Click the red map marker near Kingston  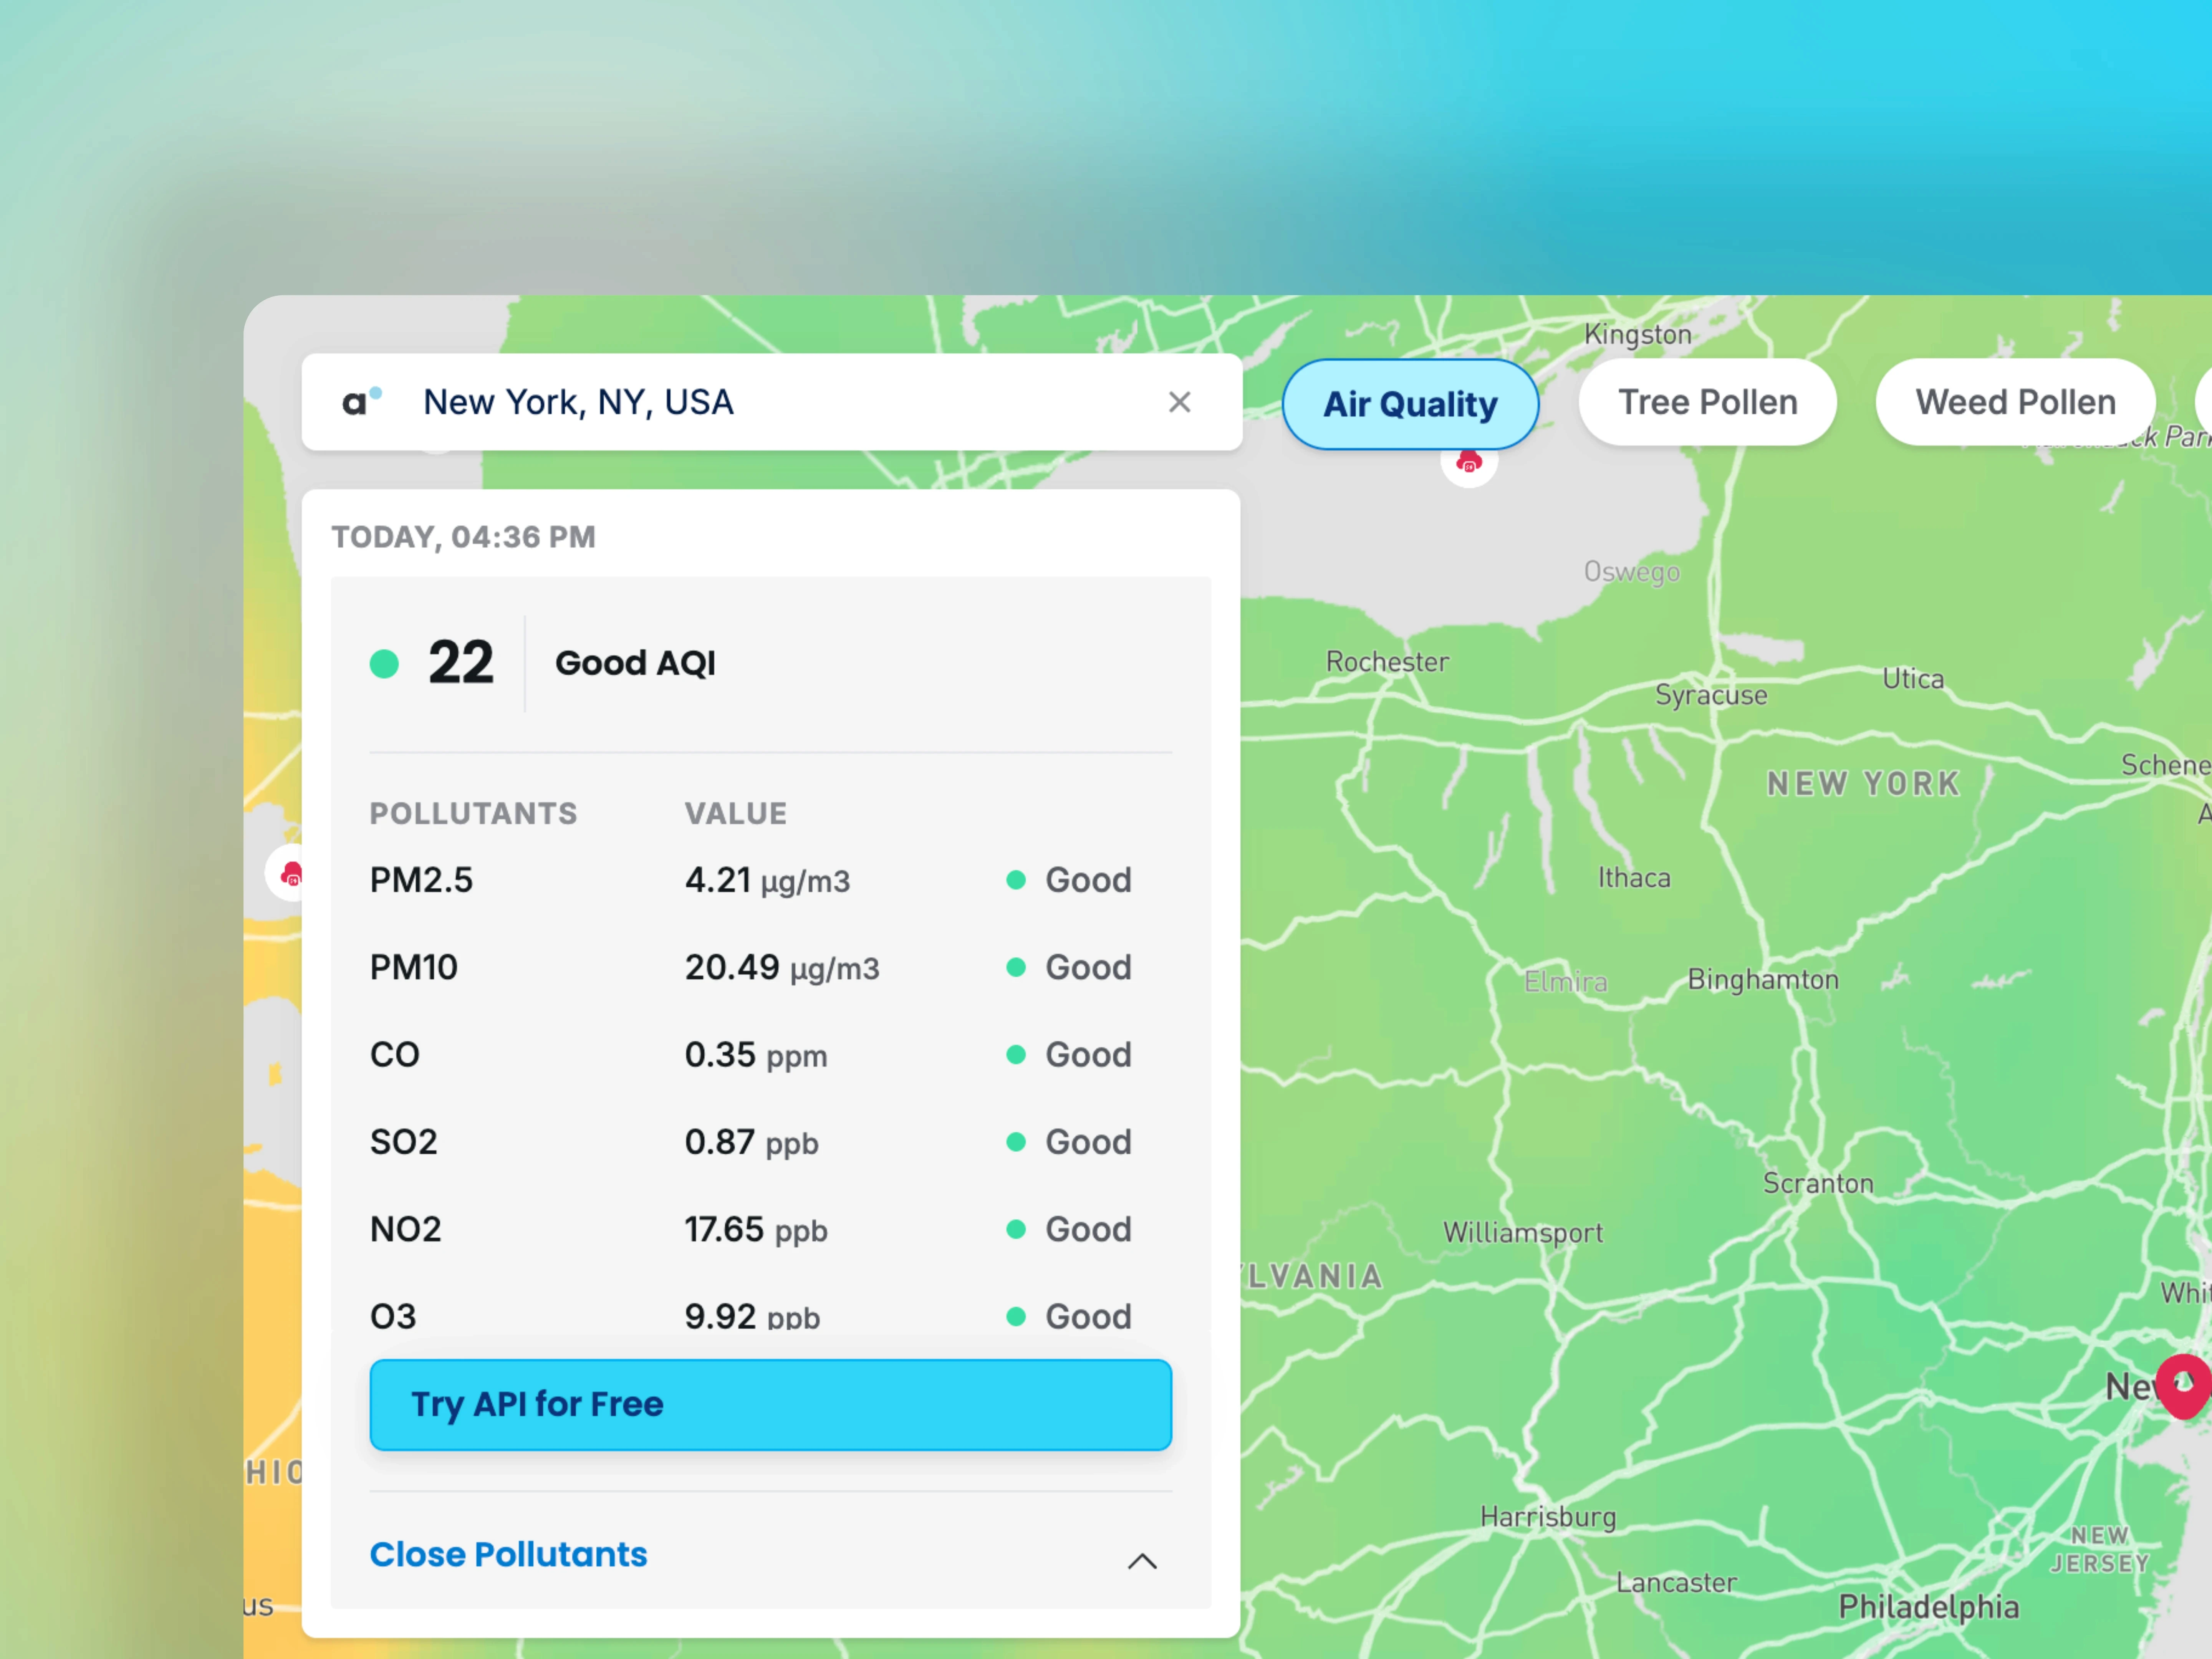pos(1469,462)
